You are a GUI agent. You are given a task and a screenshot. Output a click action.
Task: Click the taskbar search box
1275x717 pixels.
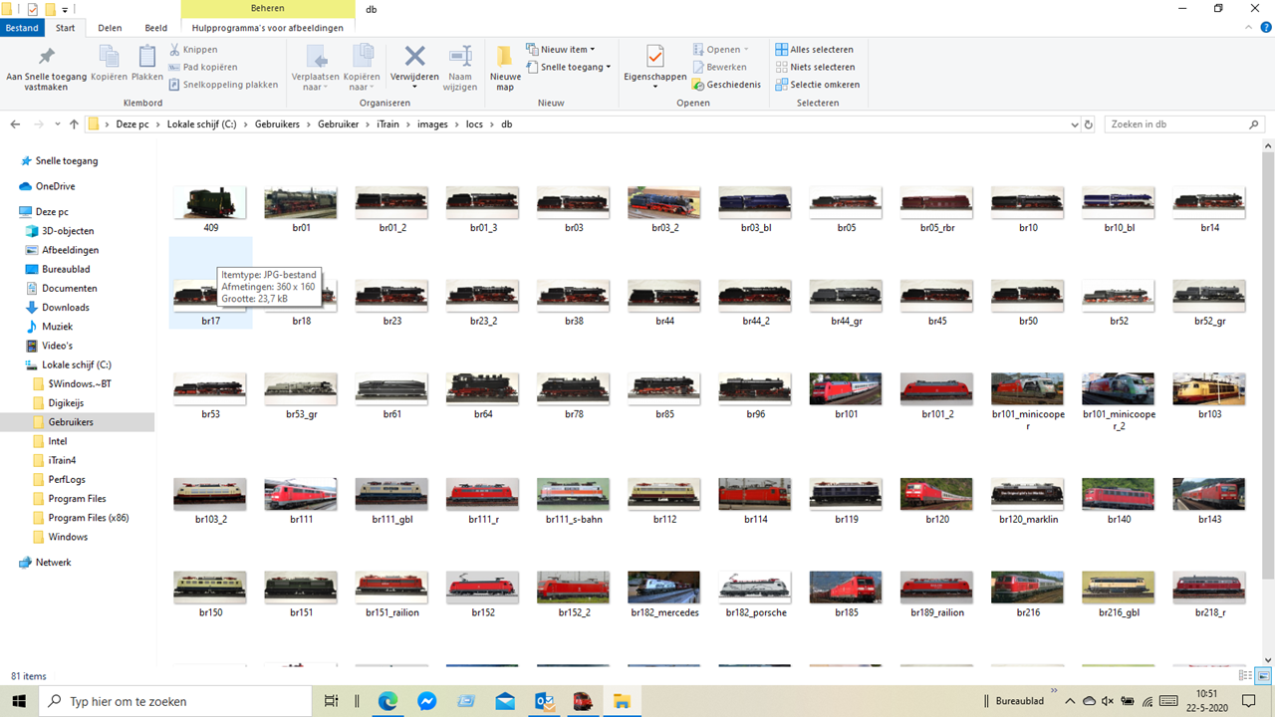[x=175, y=701]
